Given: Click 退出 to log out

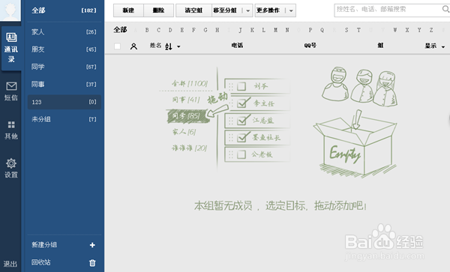Looking at the screenshot, I should [10, 264].
